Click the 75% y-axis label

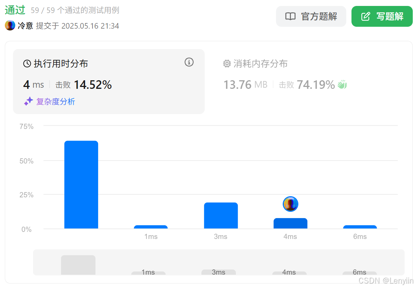[26, 126]
